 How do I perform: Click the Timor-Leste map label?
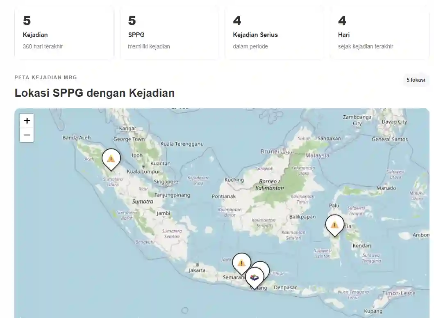click(399, 293)
